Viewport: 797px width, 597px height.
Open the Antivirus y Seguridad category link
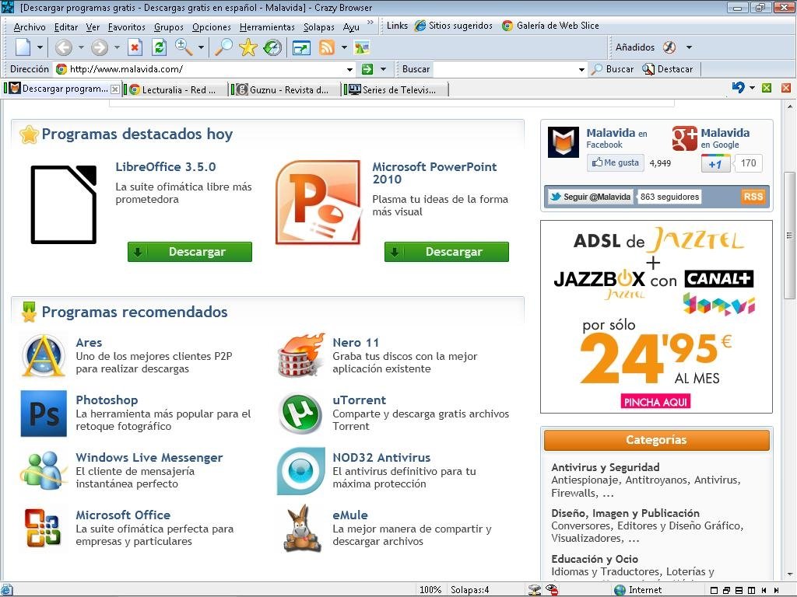(605, 467)
